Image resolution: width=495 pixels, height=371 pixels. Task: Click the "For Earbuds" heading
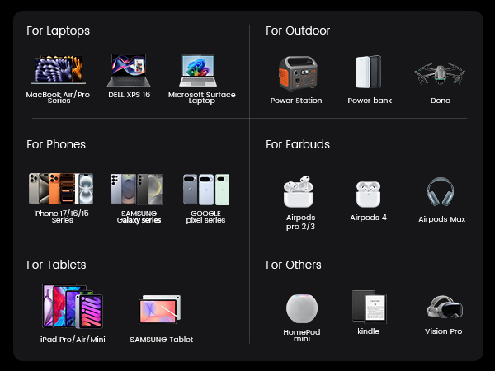[298, 144]
